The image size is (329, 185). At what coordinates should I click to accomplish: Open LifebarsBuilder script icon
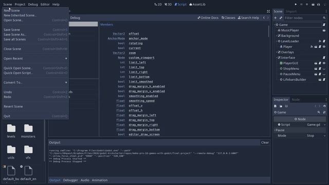point(324,80)
